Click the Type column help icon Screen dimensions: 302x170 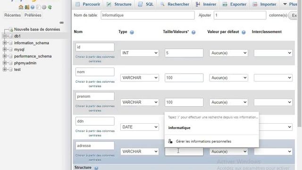(132, 32)
